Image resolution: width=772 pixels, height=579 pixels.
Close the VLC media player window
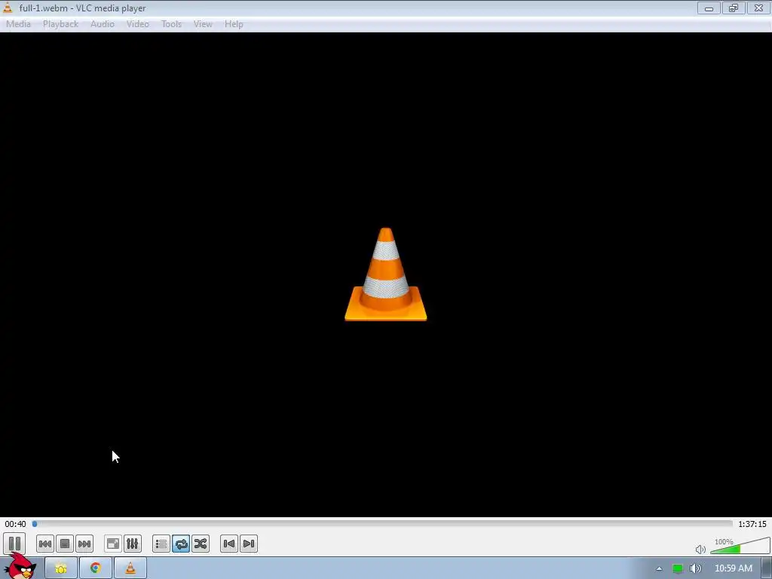(x=758, y=8)
